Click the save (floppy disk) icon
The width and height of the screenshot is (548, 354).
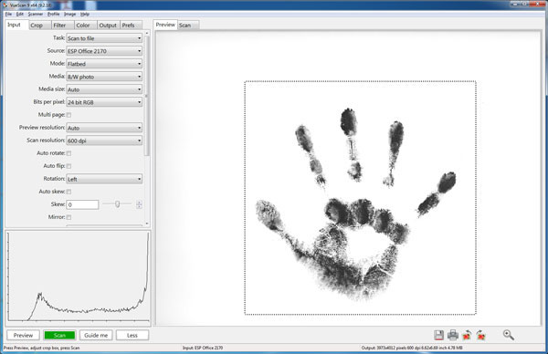(x=439, y=335)
